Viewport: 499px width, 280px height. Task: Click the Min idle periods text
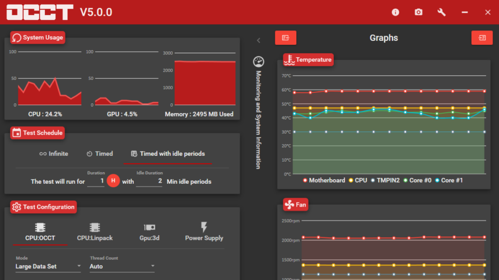189,181
